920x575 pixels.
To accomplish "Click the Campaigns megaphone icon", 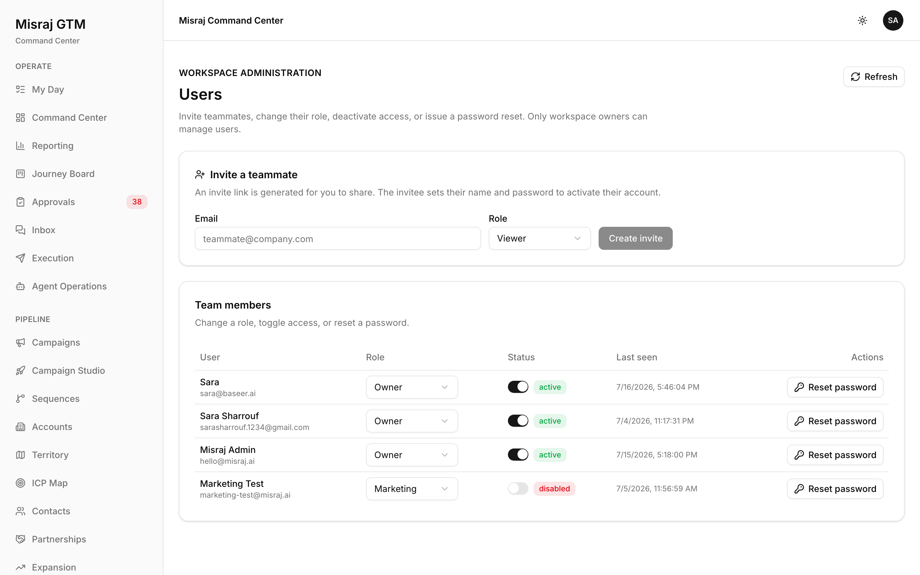I will (20, 343).
